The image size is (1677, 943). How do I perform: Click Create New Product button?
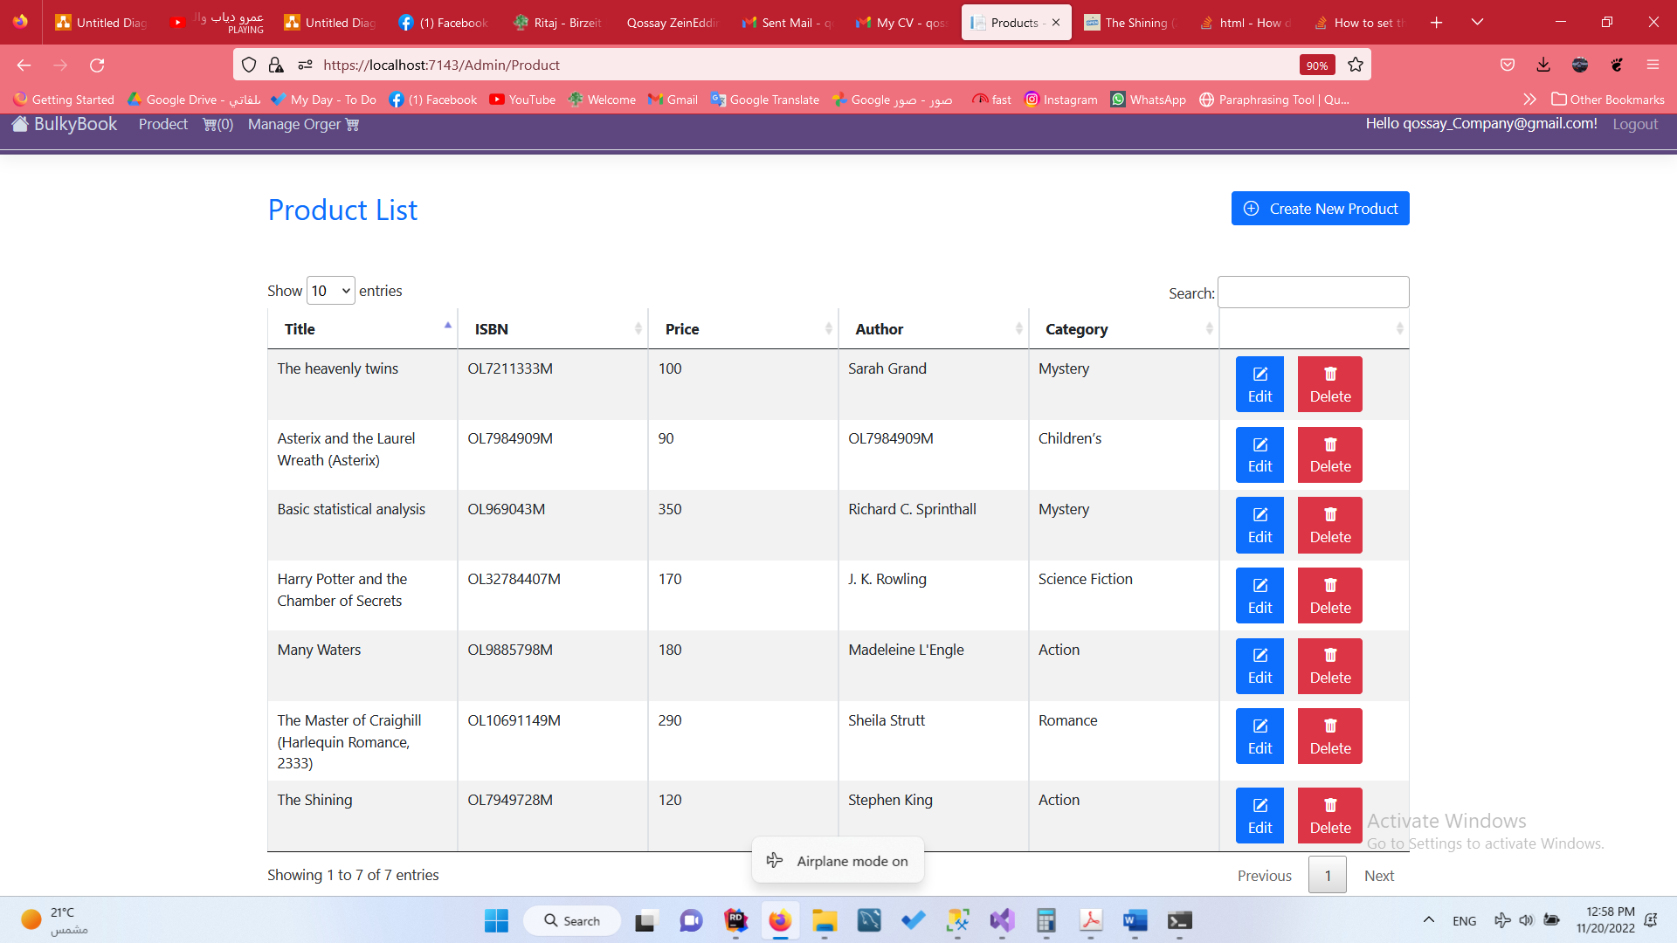pos(1320,209)
